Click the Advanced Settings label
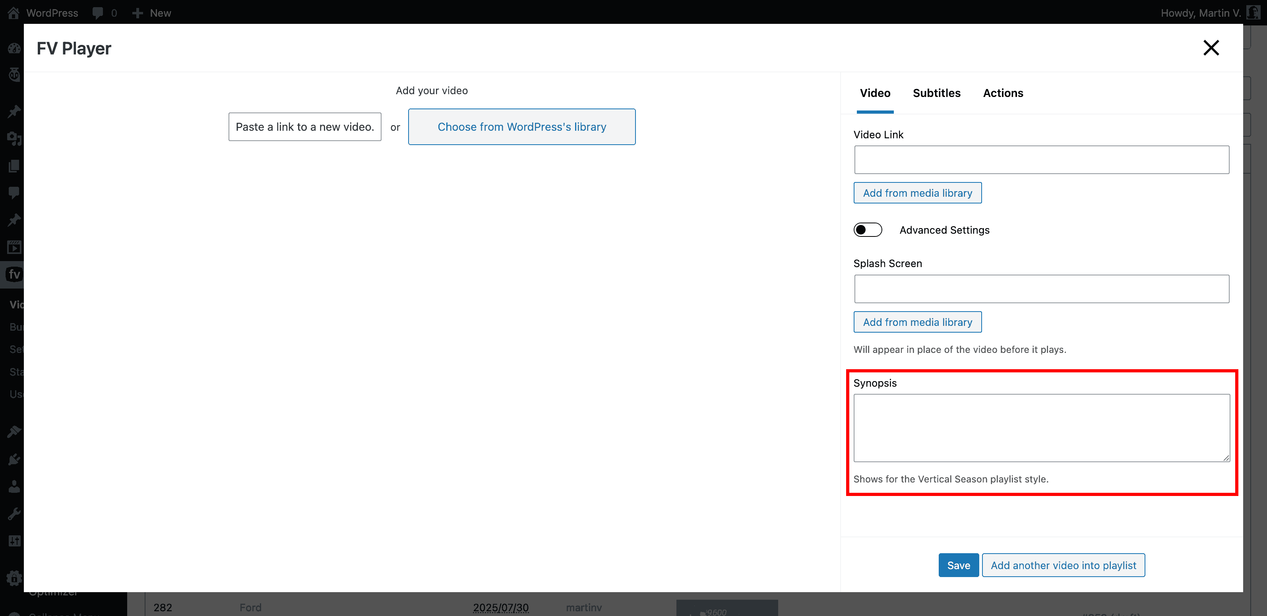This screenshot has height=616, width=1267. 944,230
